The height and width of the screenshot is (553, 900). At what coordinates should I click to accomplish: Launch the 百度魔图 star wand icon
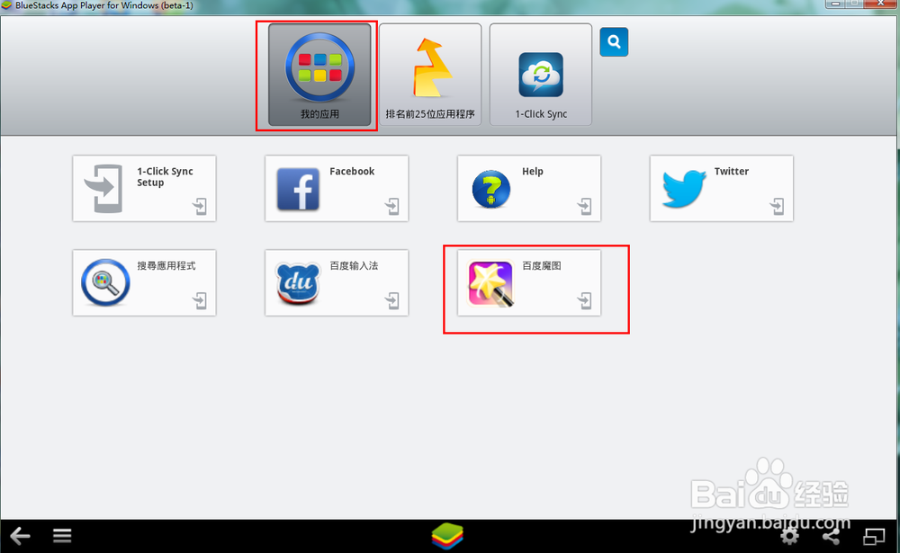coord(490,284)
